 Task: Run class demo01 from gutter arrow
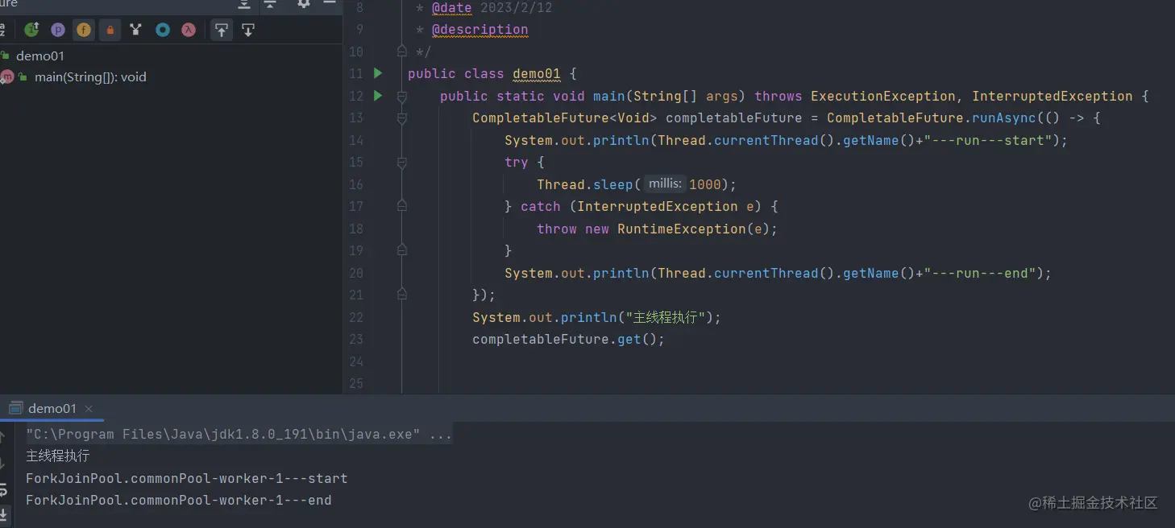pyautogui.click(x=378, y=73)
